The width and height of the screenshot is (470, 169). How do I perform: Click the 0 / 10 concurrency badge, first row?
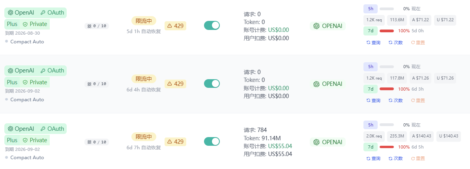point(97,26)
